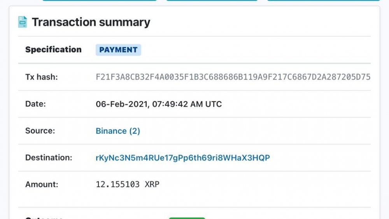The image size is (389, 219).
Task: Click the Transaction summary document icon
Action: (23, 22)
